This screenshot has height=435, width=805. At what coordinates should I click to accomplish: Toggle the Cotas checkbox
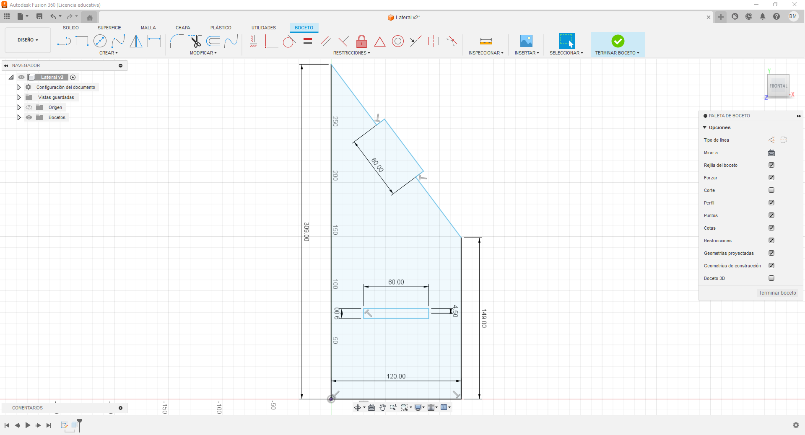click(x=771, y=228)
